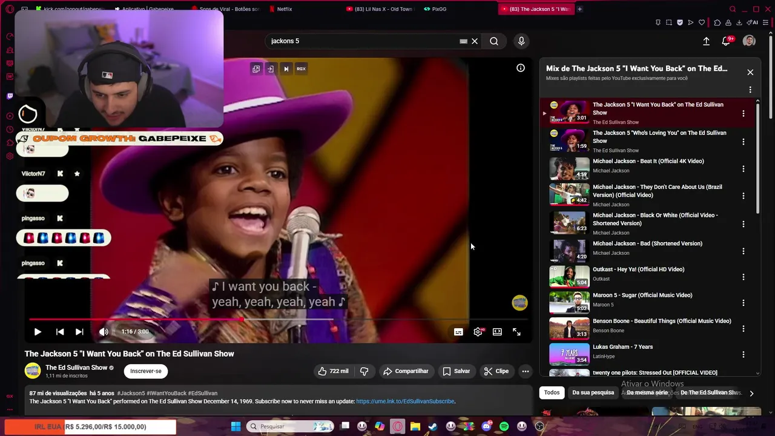Click the Clipe button
Image resolution: width=775 pixels, height=436 pixels.
coord(496,371)
